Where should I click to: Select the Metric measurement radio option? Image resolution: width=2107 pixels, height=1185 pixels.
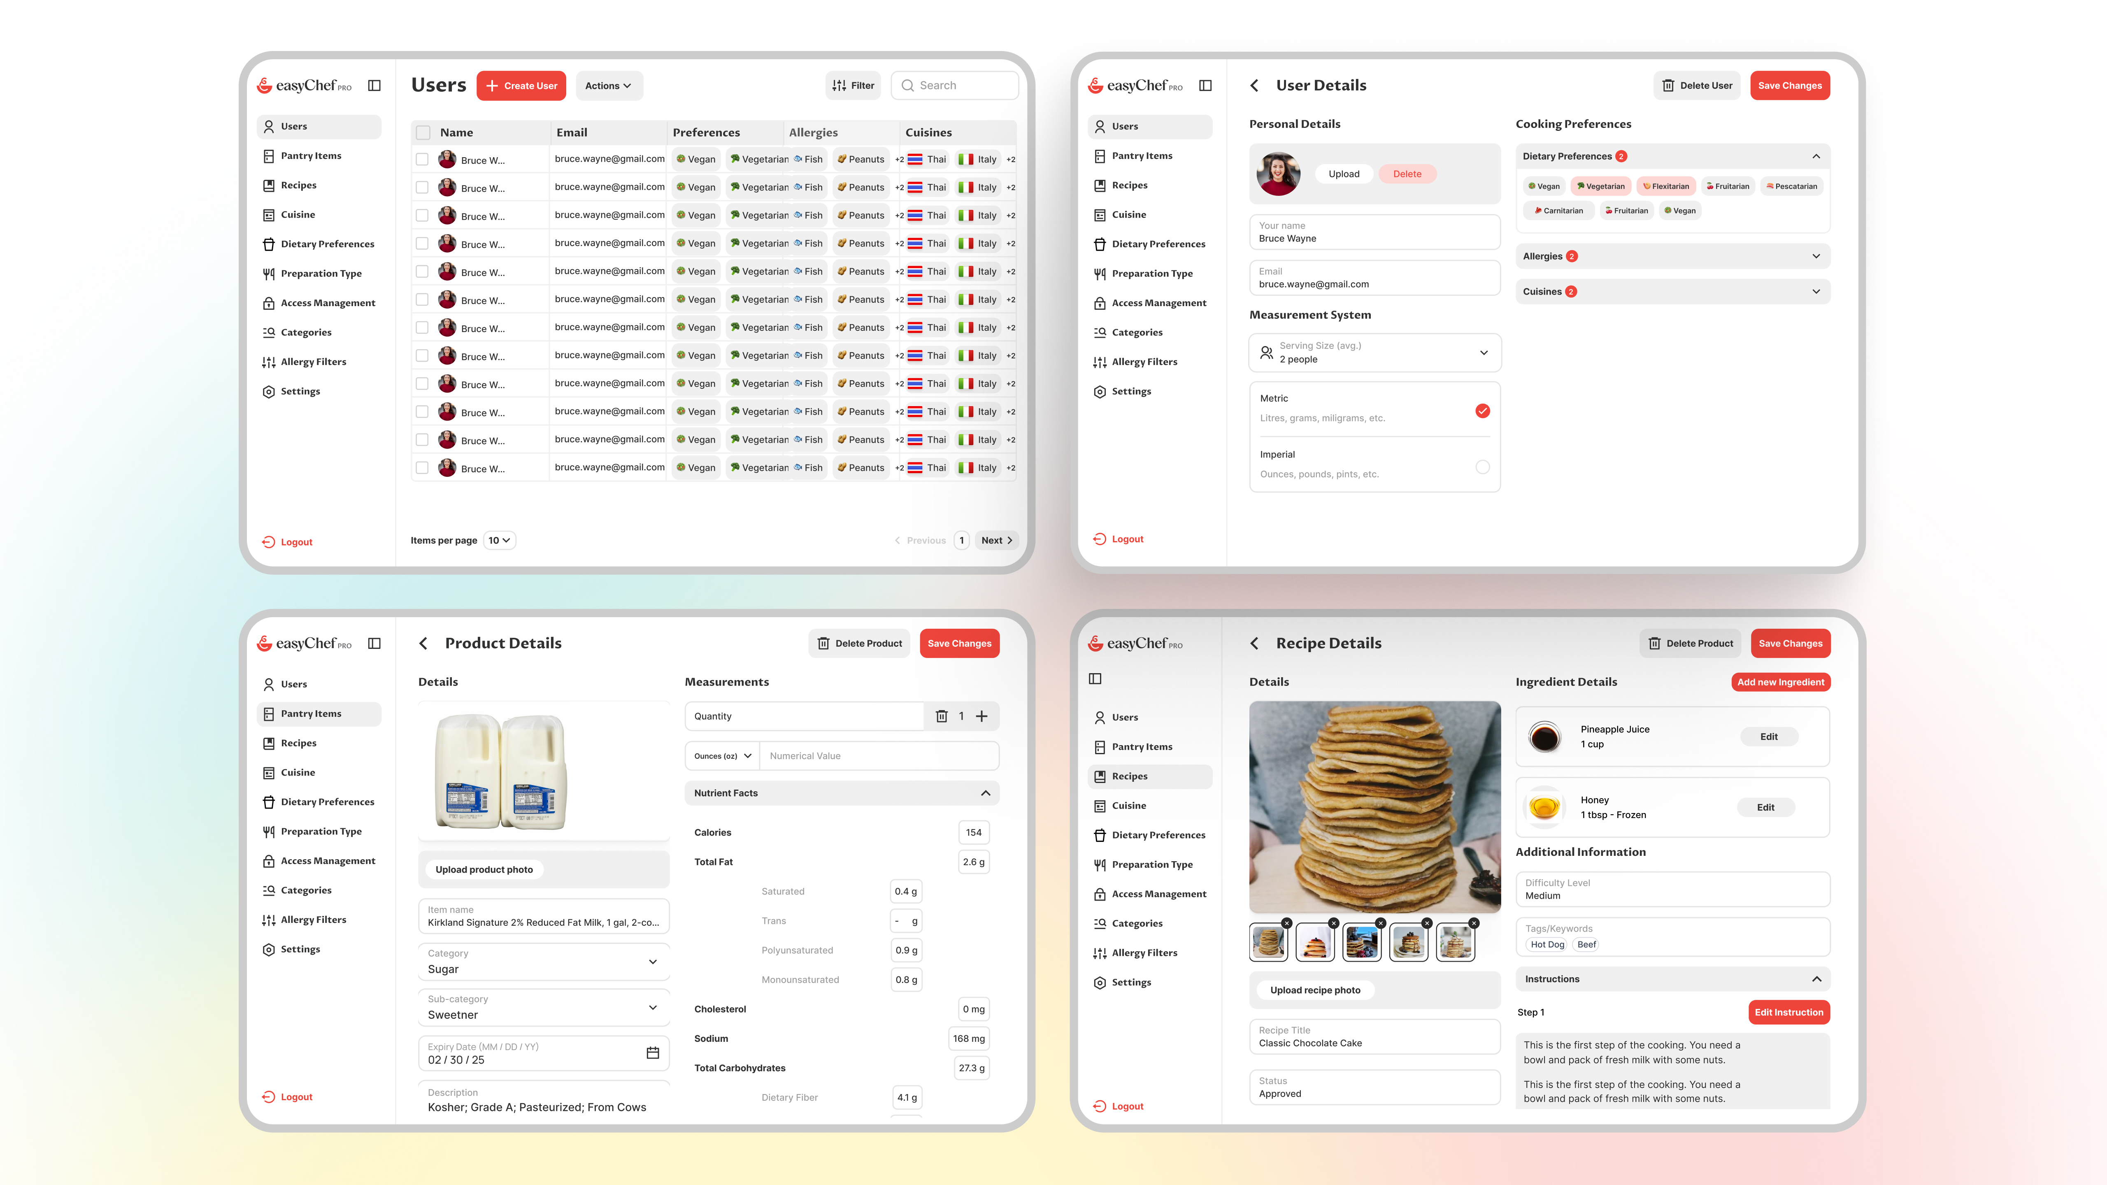[1482, 411]
